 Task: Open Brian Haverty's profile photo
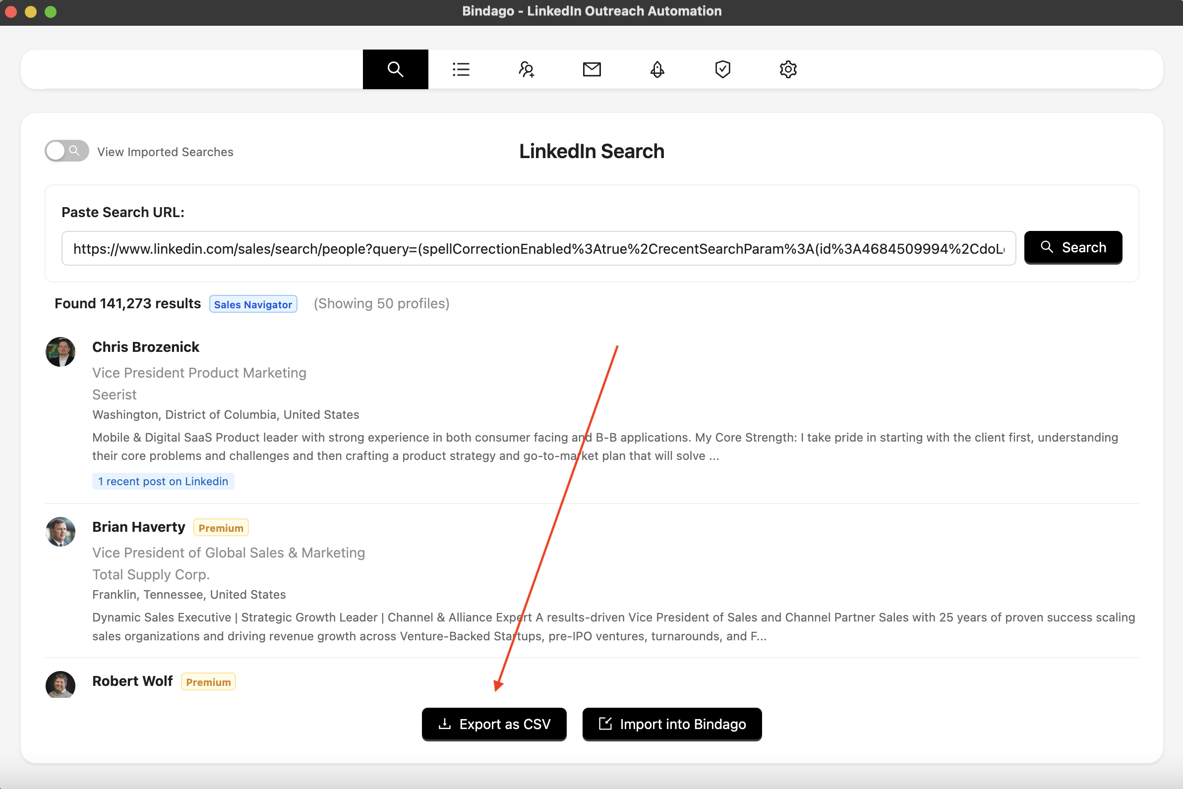(x=60, y=532)
